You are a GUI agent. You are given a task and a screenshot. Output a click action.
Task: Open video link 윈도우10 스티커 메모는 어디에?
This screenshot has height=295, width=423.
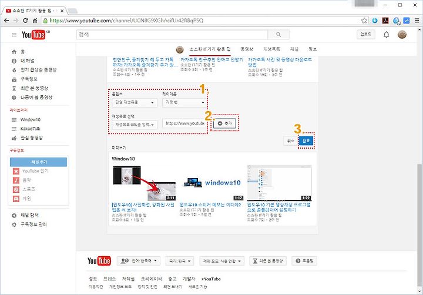point(210,205)
